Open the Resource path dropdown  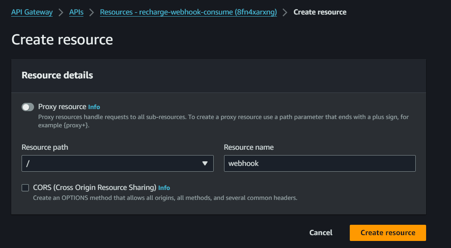tap(117, 163)
